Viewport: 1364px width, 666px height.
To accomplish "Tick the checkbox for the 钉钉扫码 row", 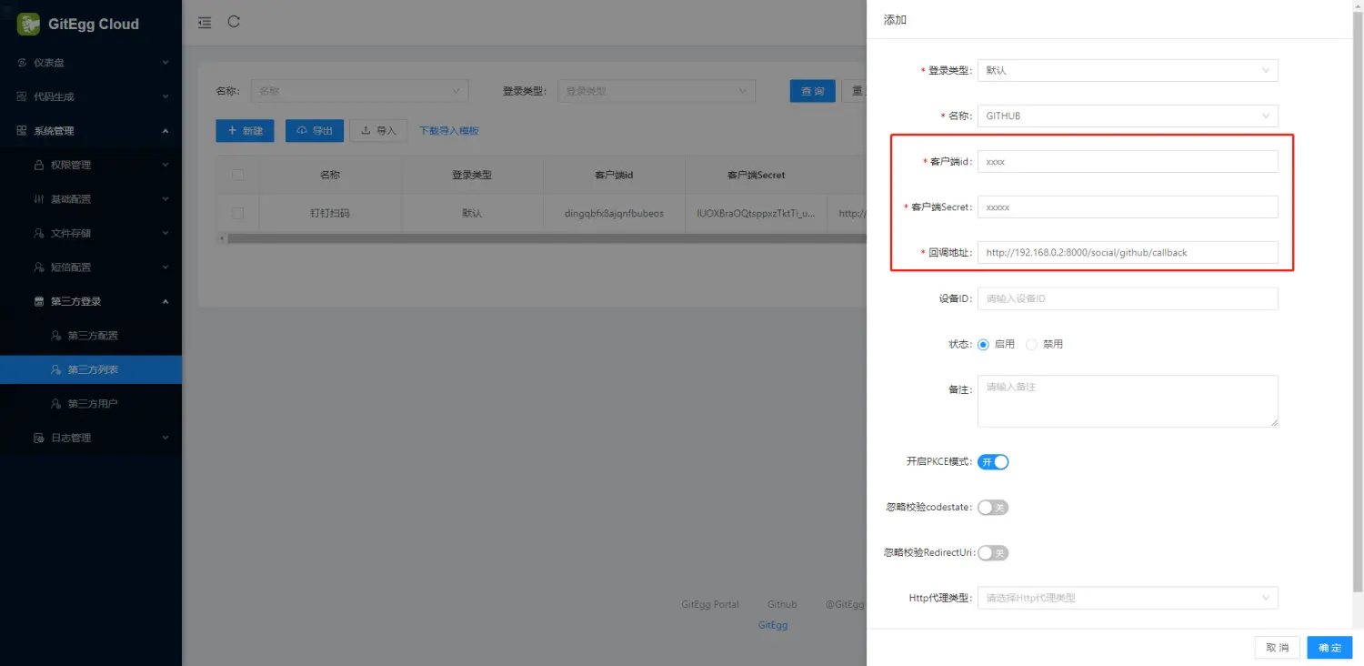I will 237,213.
